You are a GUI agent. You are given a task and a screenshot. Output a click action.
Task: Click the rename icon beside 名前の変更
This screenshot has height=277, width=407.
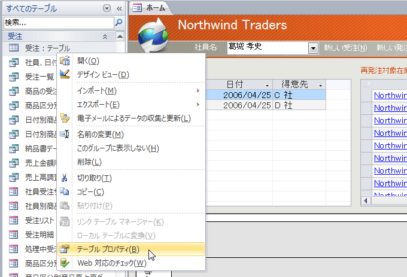point(65,134)
